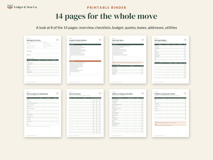Screen dimensions: 213x160
Task: Click the Ledger & Nest Co. brand name
Action: [x=26, y=7]
